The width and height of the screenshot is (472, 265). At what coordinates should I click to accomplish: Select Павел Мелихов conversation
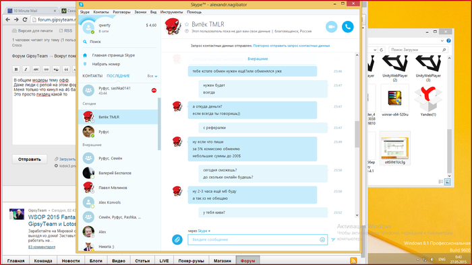click(118, 188)
